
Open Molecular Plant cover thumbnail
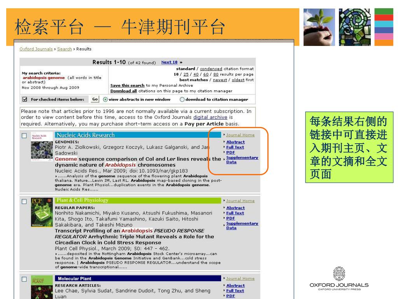42,287
